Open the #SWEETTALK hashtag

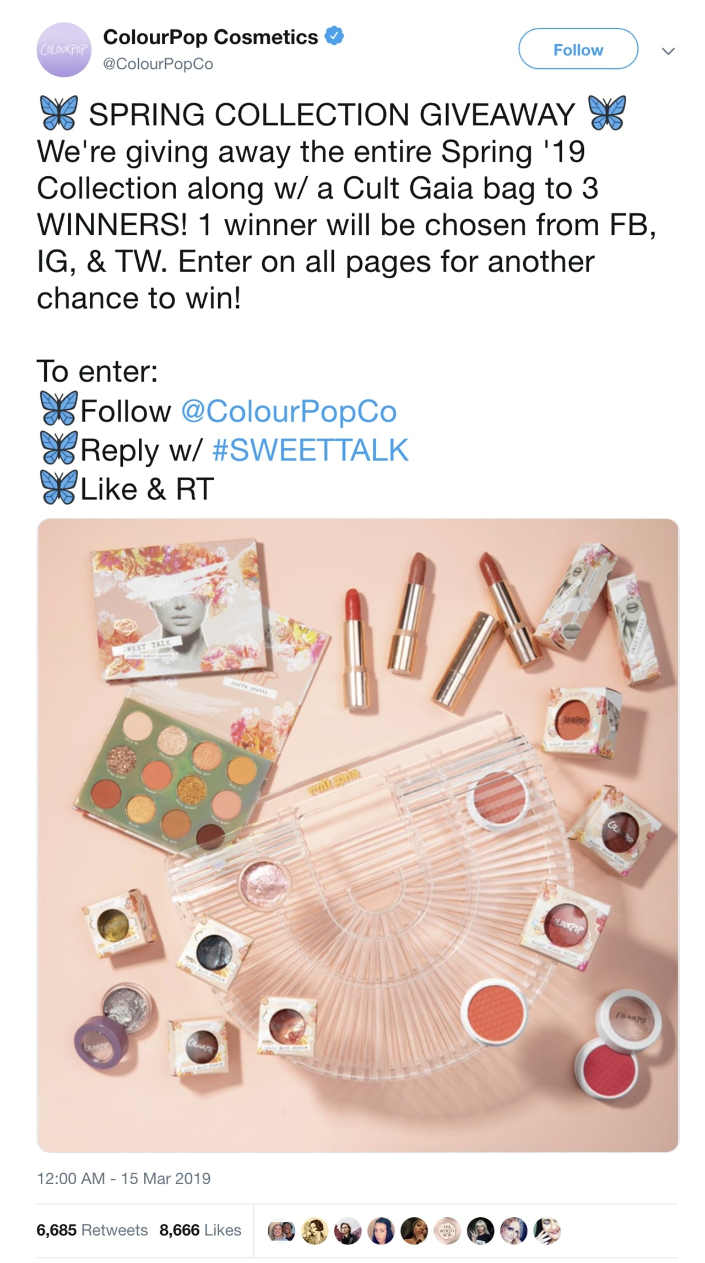(310, 450)
